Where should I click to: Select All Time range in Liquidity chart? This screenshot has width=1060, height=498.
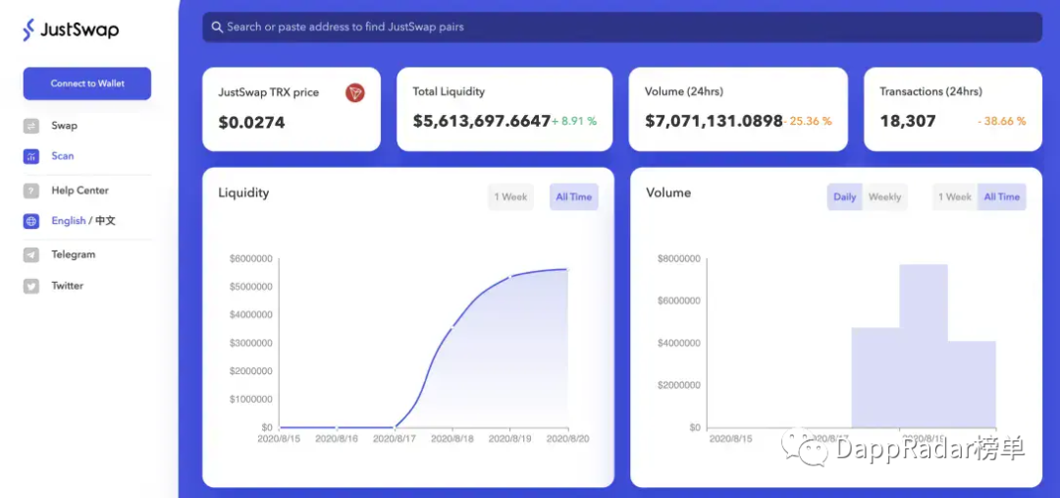tap(573, 196)
